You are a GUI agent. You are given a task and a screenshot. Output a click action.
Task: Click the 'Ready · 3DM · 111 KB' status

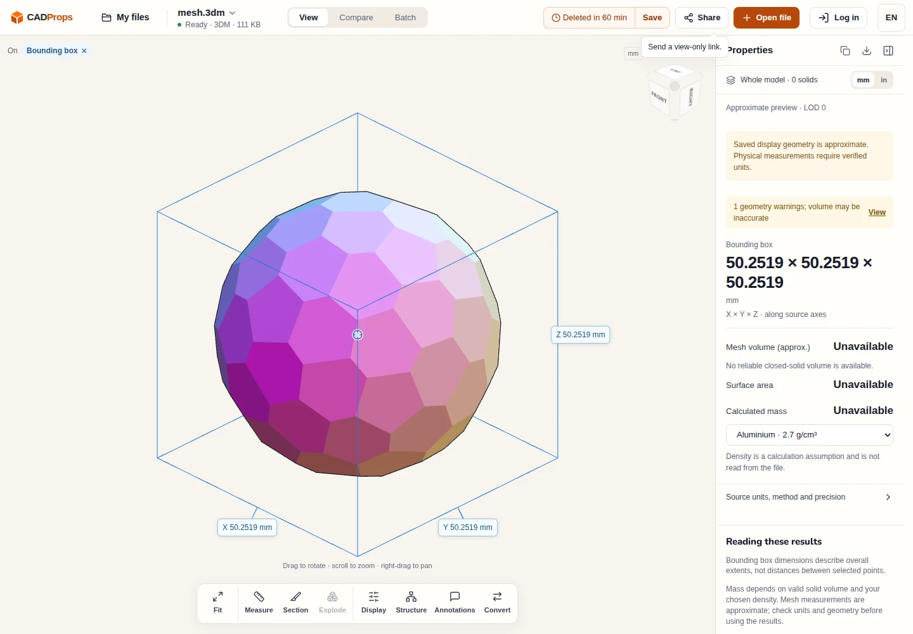(219, 25)
